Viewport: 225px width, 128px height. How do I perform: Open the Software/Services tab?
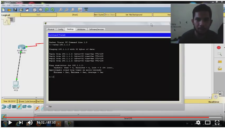coord(96,29)
